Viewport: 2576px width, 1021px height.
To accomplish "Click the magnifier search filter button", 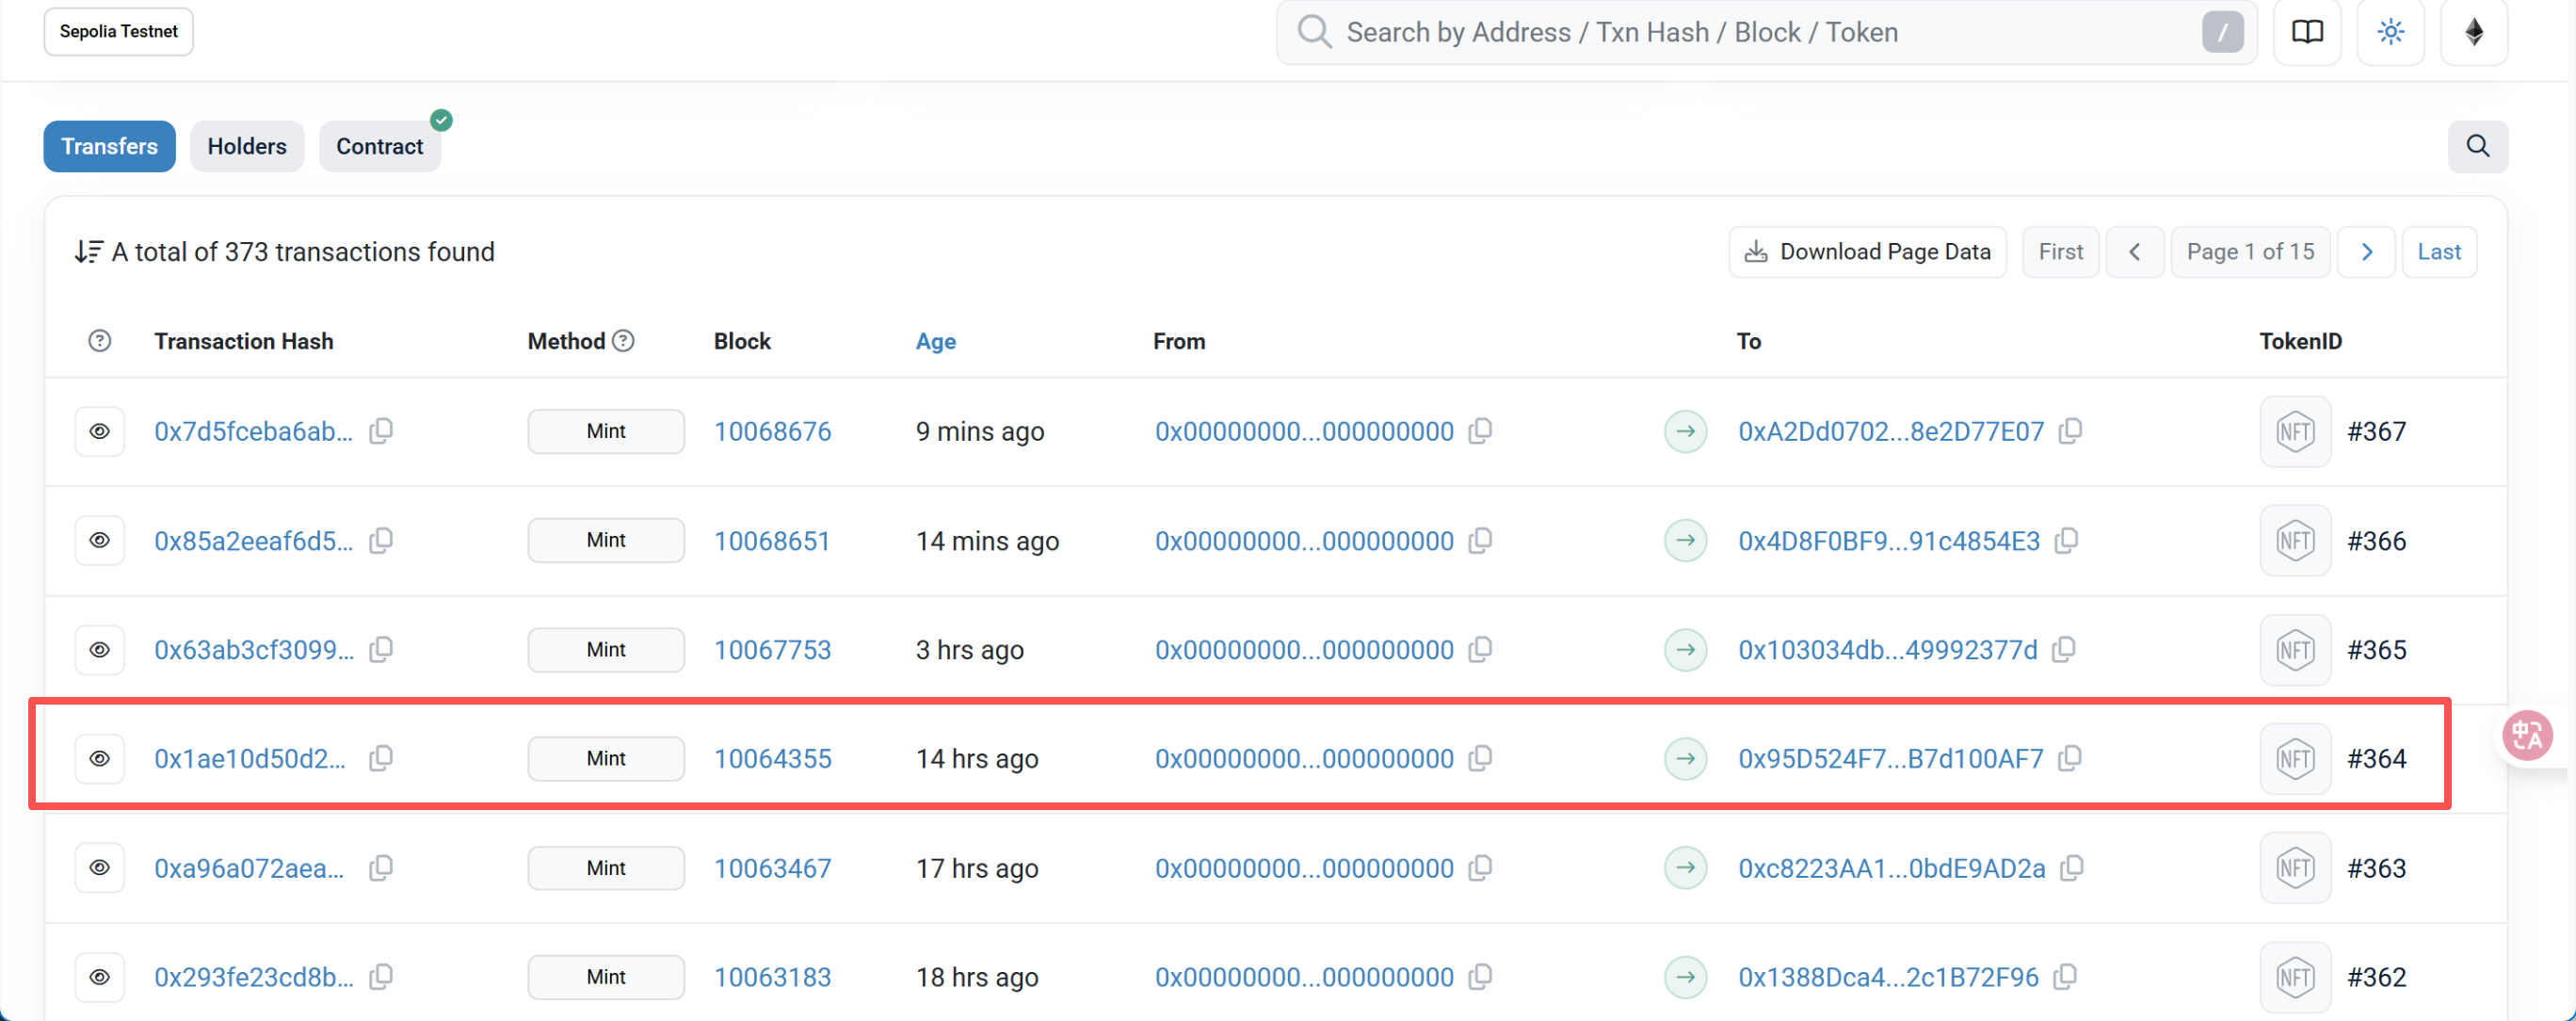I will point(2477,146).
